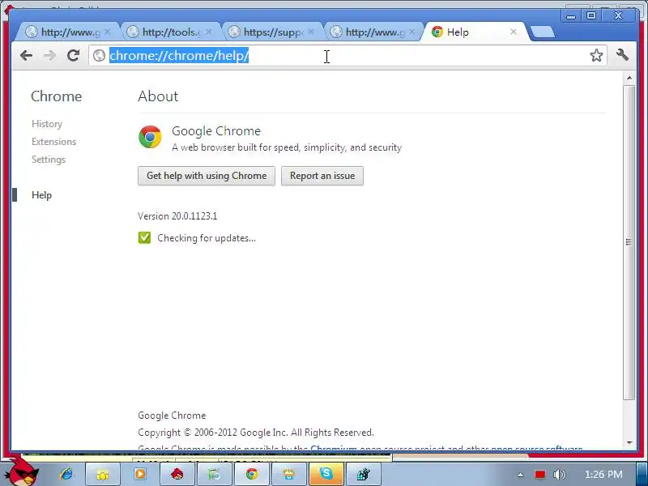Select Help in the sidebar

[x=42, y=195]
